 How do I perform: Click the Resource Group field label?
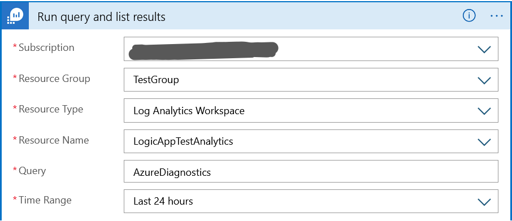click(54, 79)
